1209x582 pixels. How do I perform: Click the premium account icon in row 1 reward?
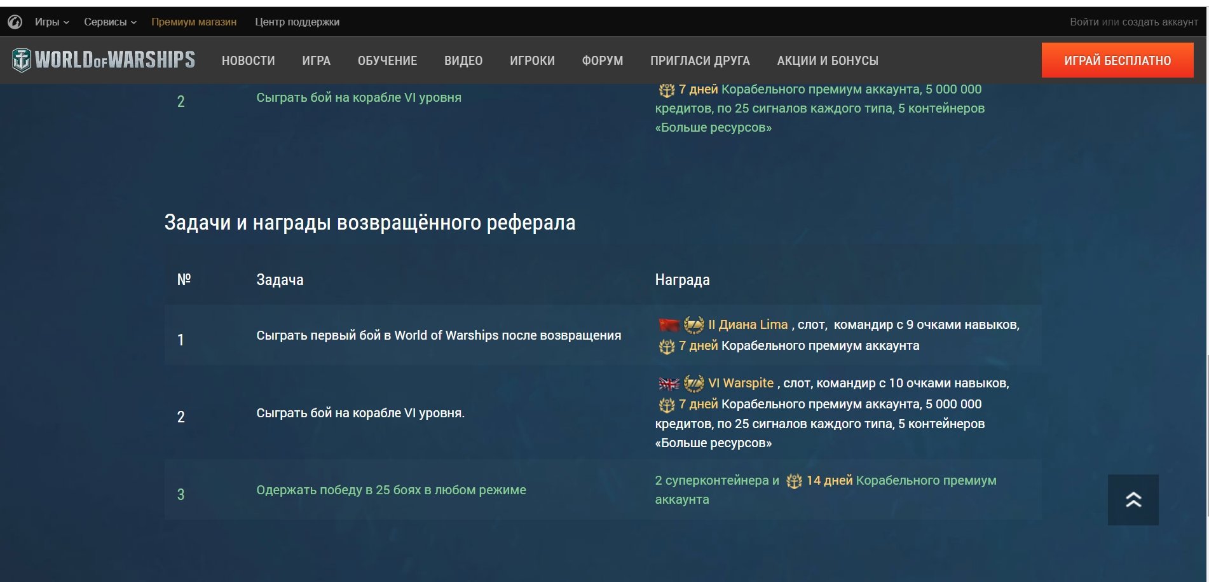point(666,346)
